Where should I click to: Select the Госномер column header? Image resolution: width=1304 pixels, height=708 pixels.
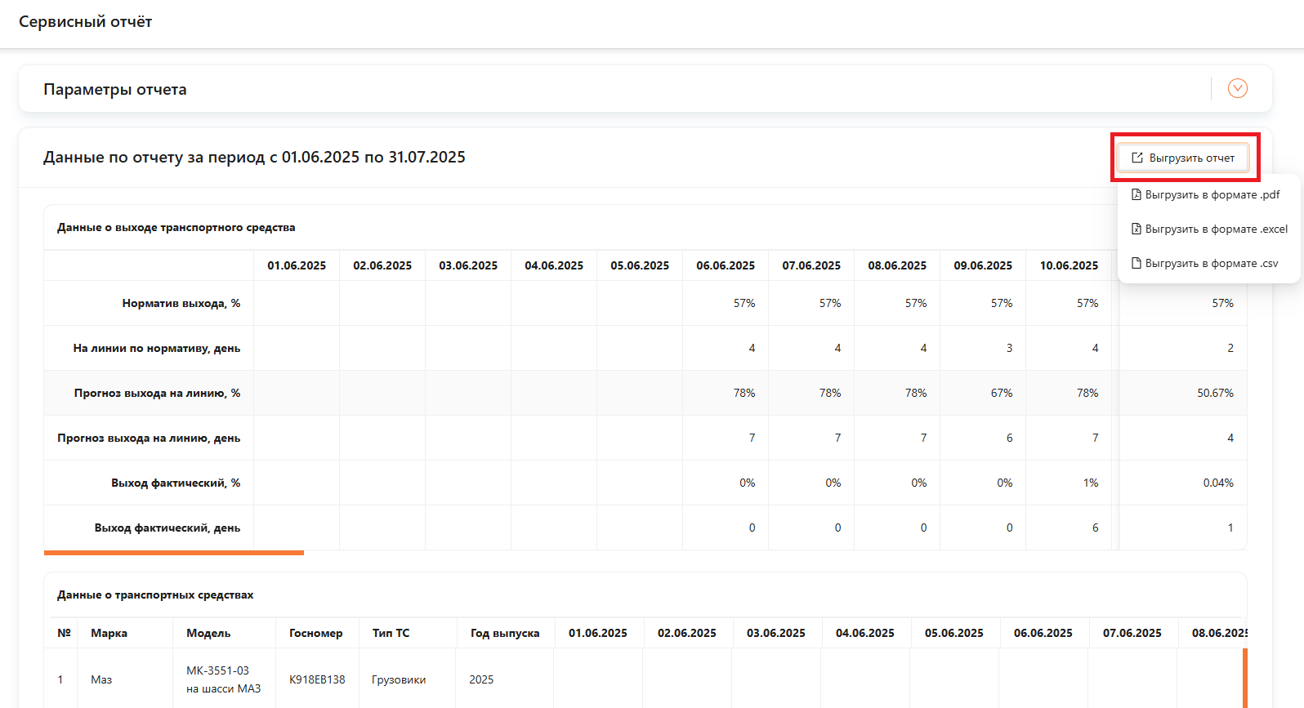click(315, 633)
